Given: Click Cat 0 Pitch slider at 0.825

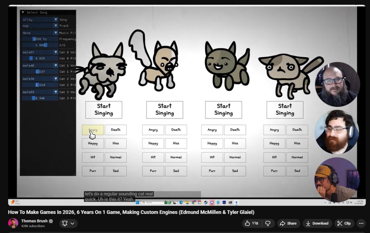Looking at the screenshot, I should coord(40,58).
